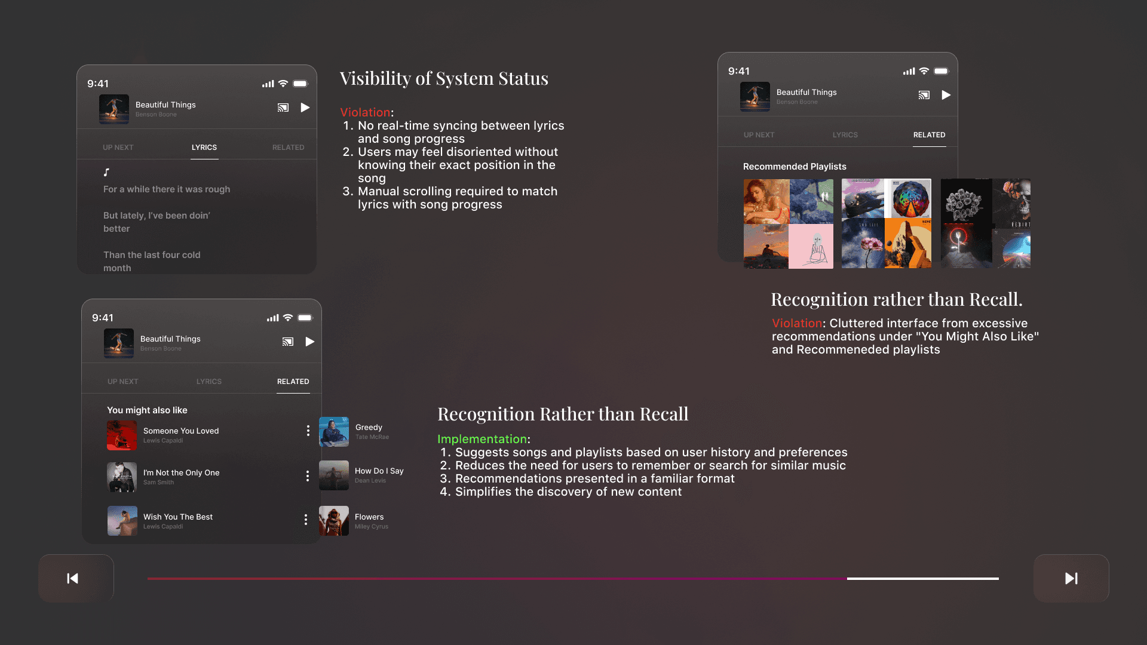Screen dimensions: 1147x645
Task: Tap the cast icon in the You might also like mockup
Action: click(288, 342)
